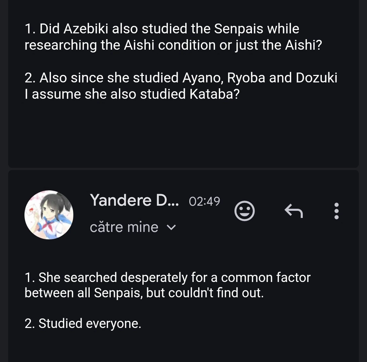Tap the reply line '1. She searched desperately'

coord(168,278)
